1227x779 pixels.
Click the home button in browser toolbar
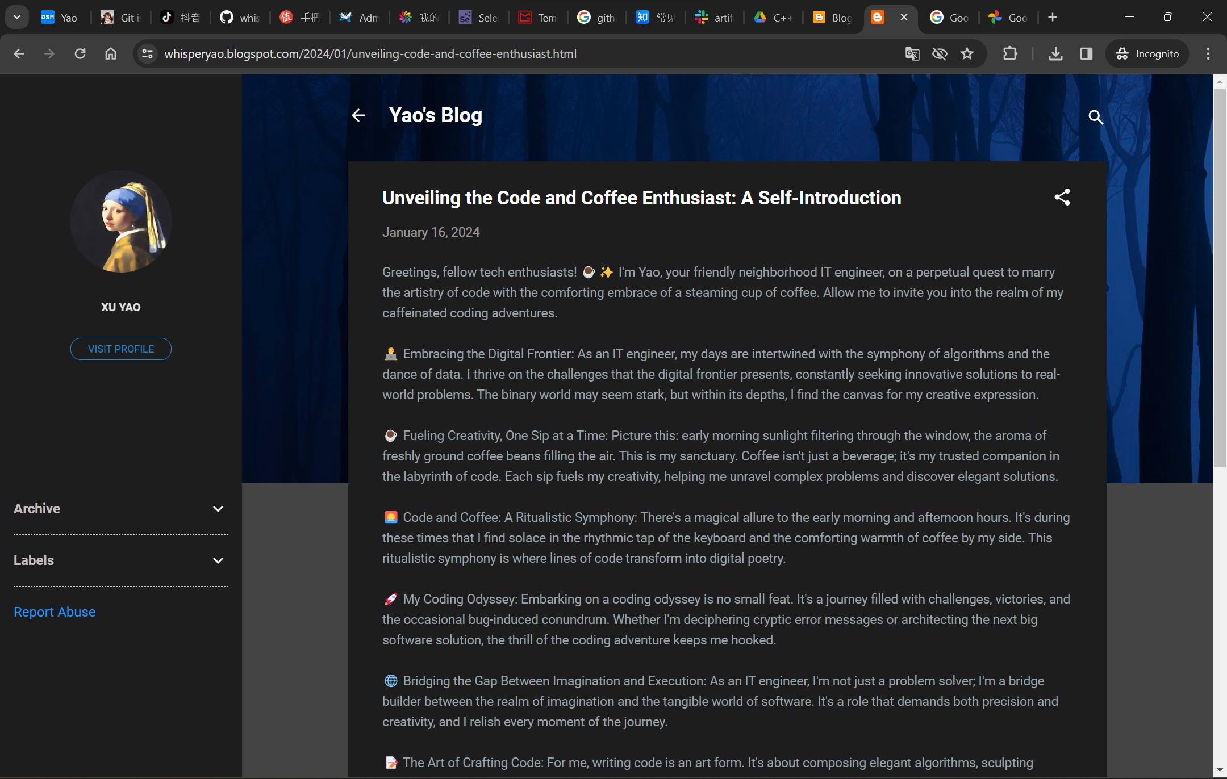coord(111,54)
